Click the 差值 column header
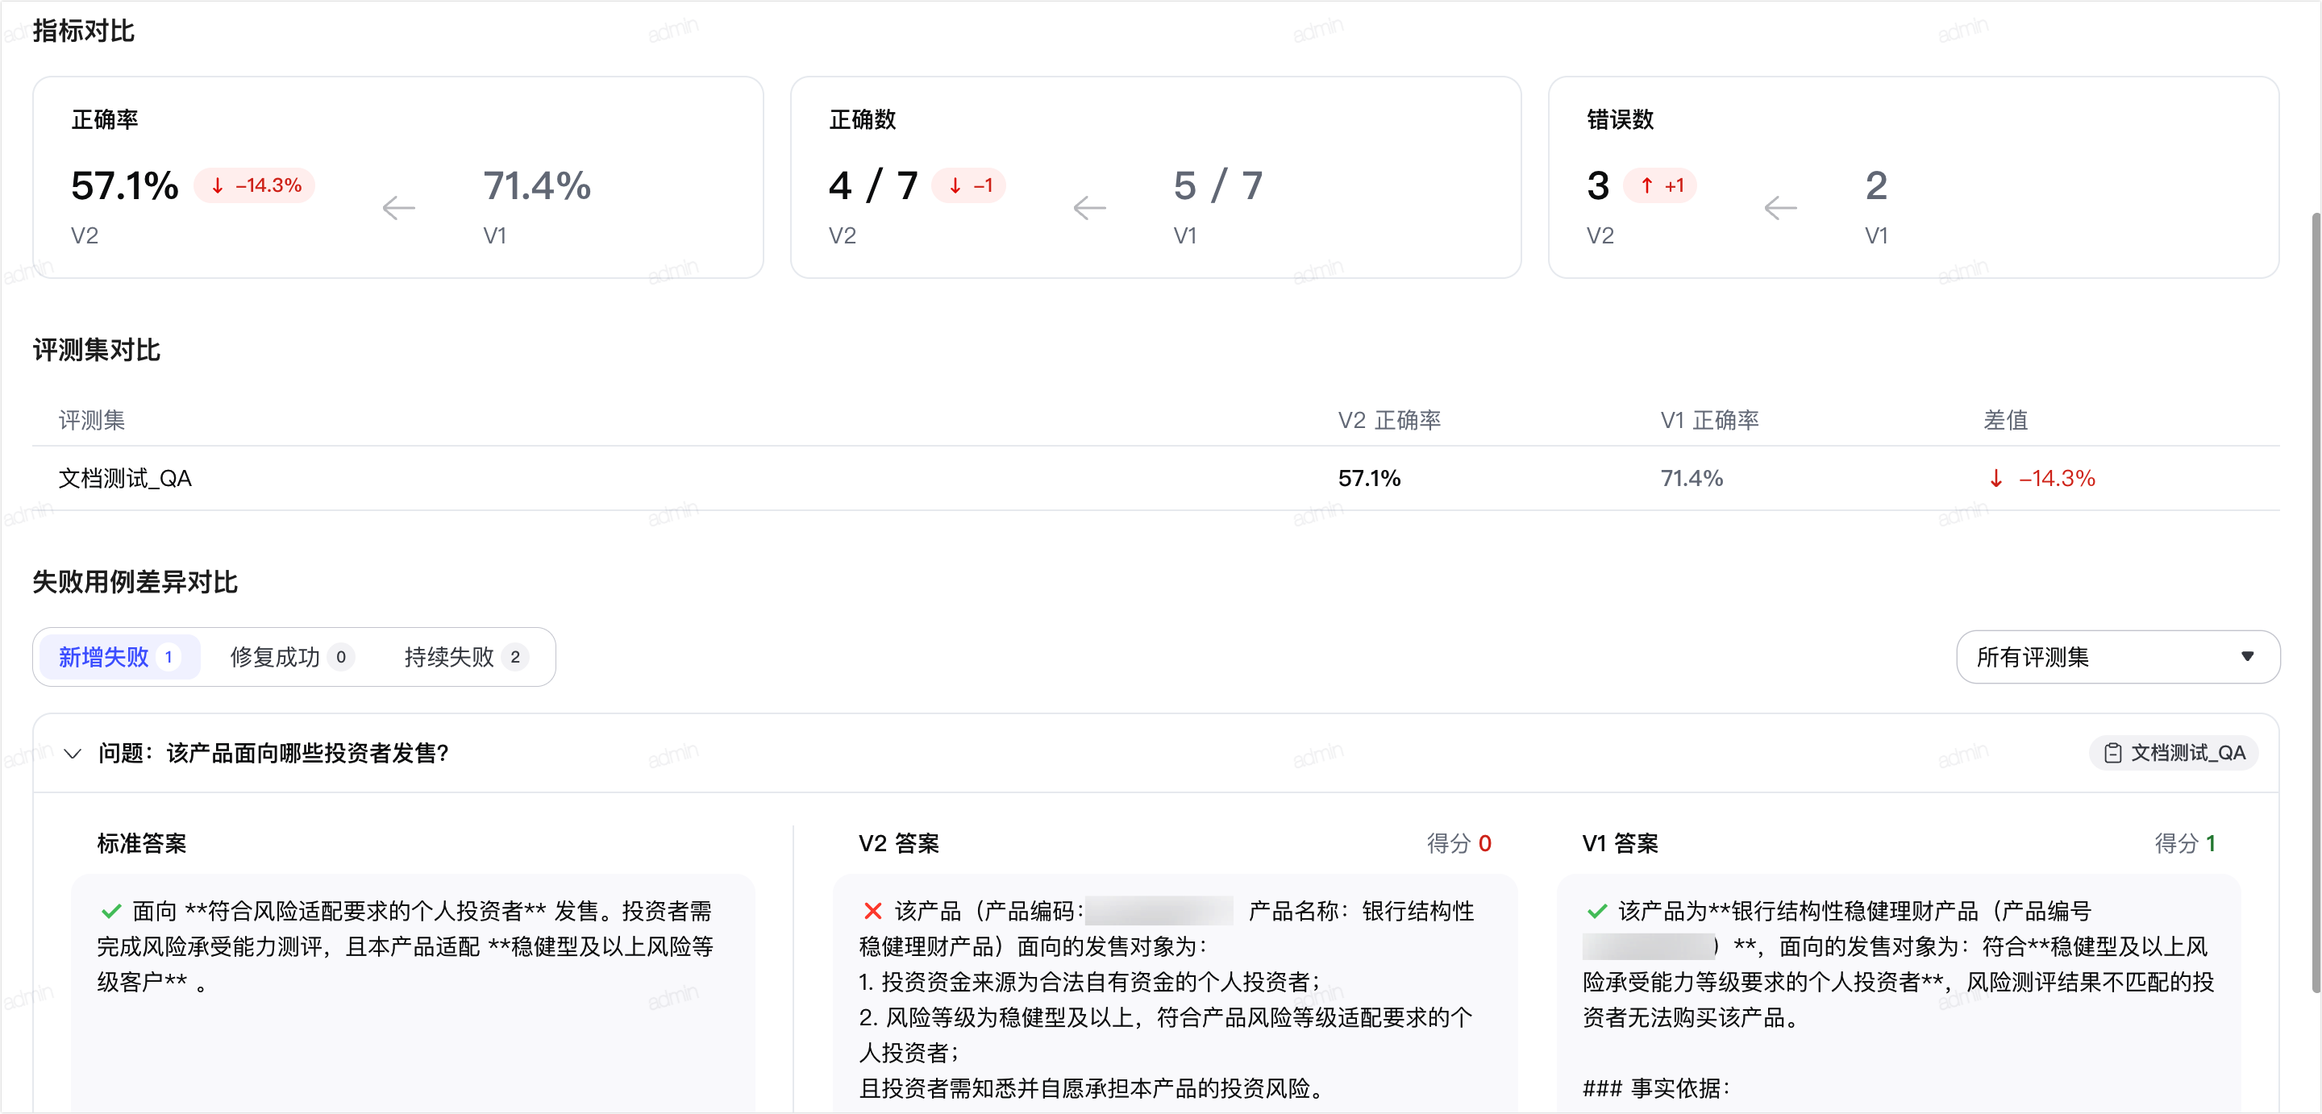Viewport: 2322px width, 1114px height. pyautogui.click(x=2006, y=420)
